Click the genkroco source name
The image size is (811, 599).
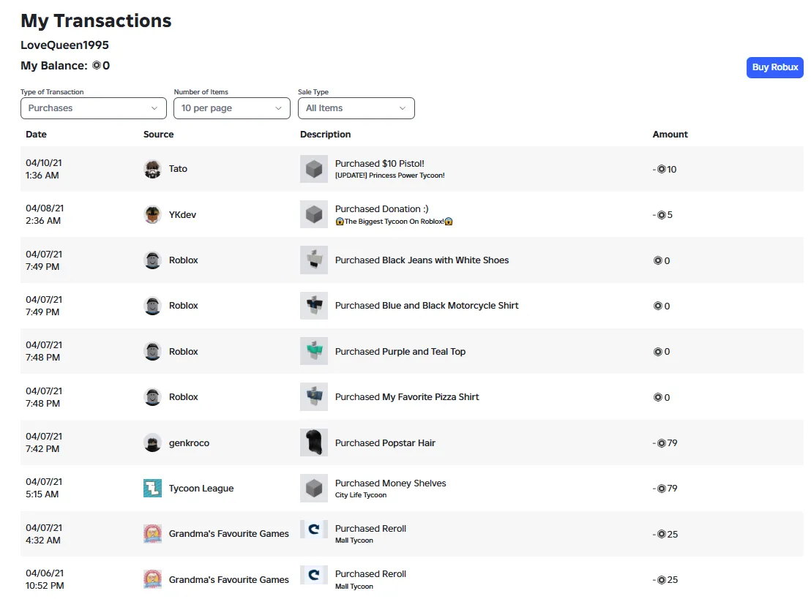[190, 443]
